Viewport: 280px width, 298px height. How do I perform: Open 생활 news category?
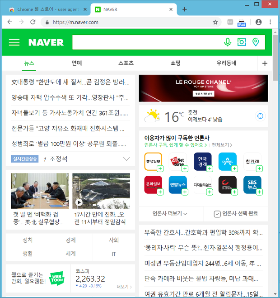click(x=28, y=254)
